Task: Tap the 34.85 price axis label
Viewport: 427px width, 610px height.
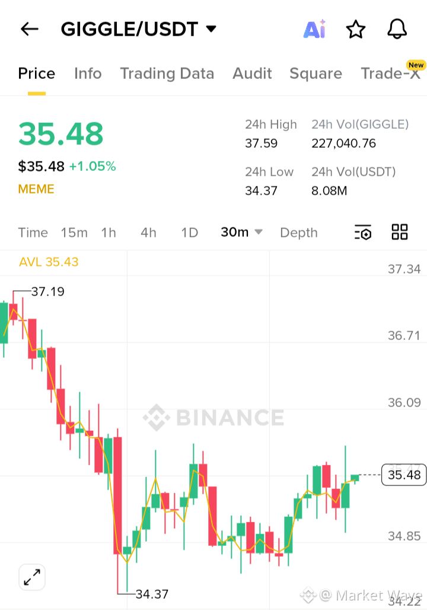Action: (404, 536)
